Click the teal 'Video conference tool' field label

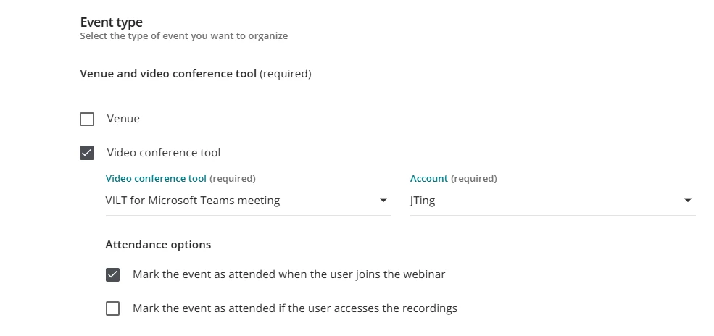pos(156,178)
